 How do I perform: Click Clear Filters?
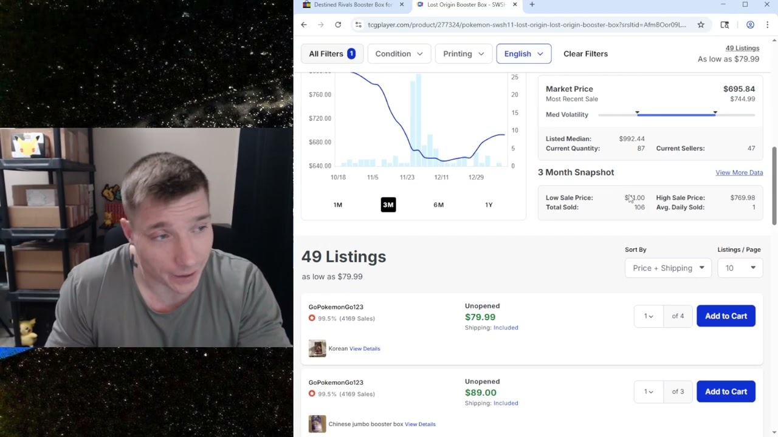[585, 53]
